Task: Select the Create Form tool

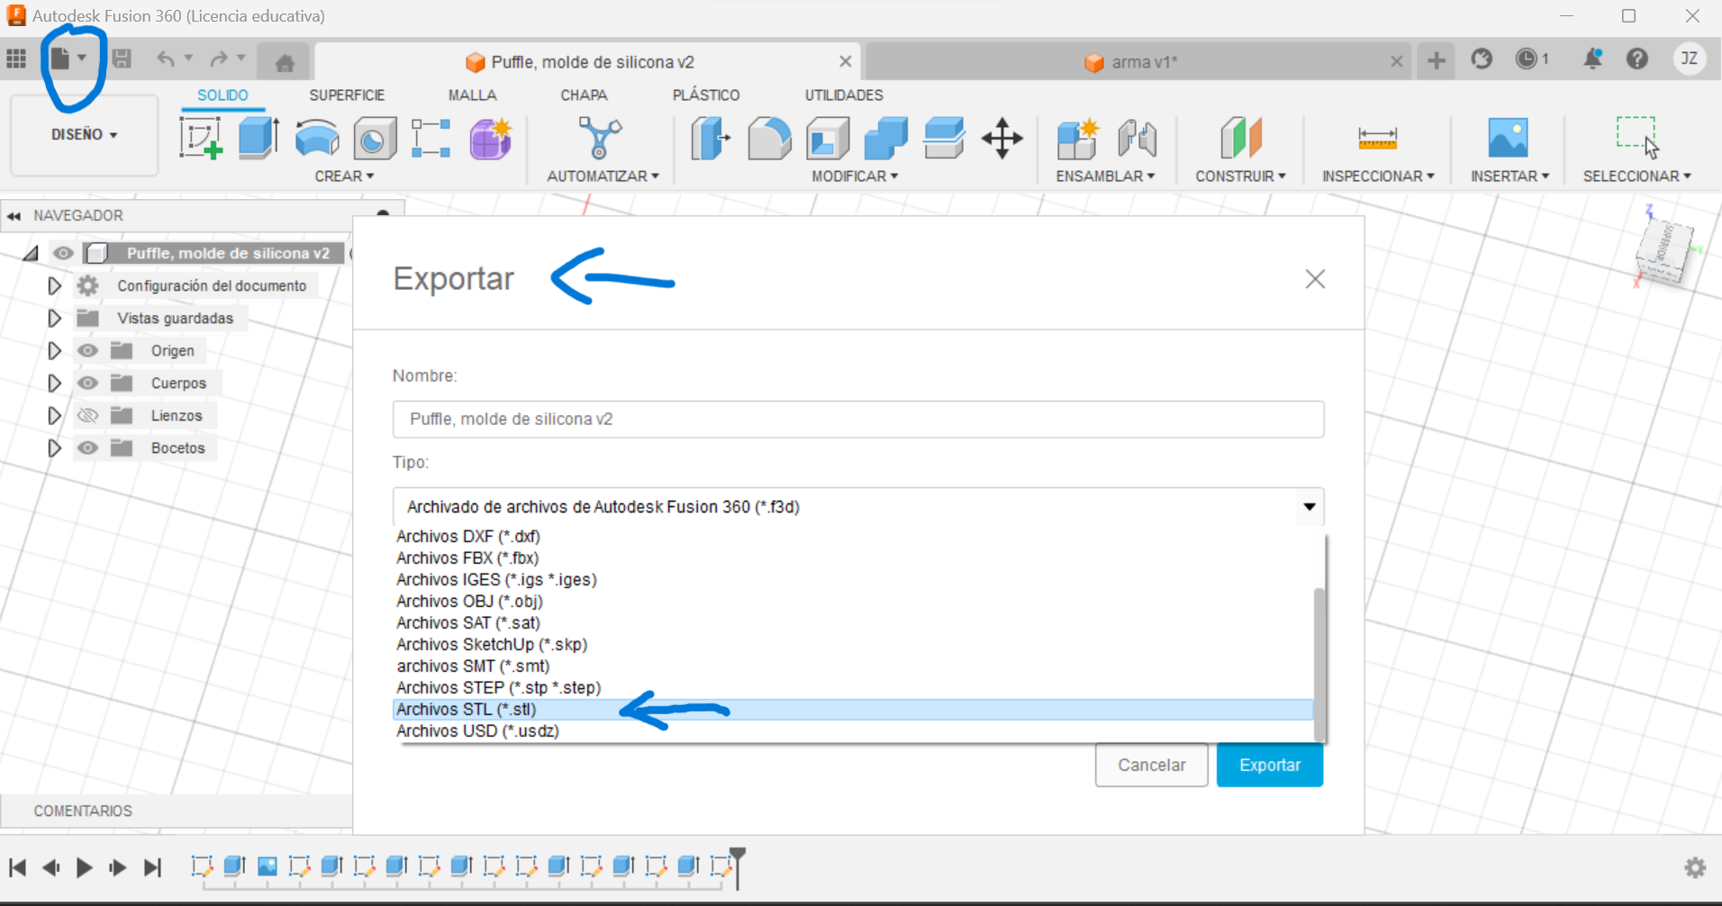Action: (x=491, y=139)
